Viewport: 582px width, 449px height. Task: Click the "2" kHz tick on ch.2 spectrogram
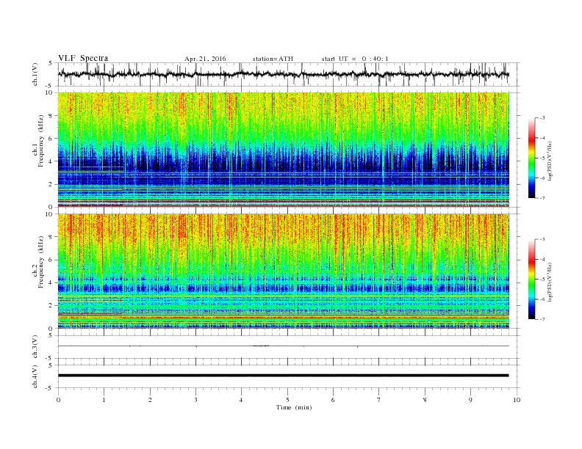tap(51, 306)
